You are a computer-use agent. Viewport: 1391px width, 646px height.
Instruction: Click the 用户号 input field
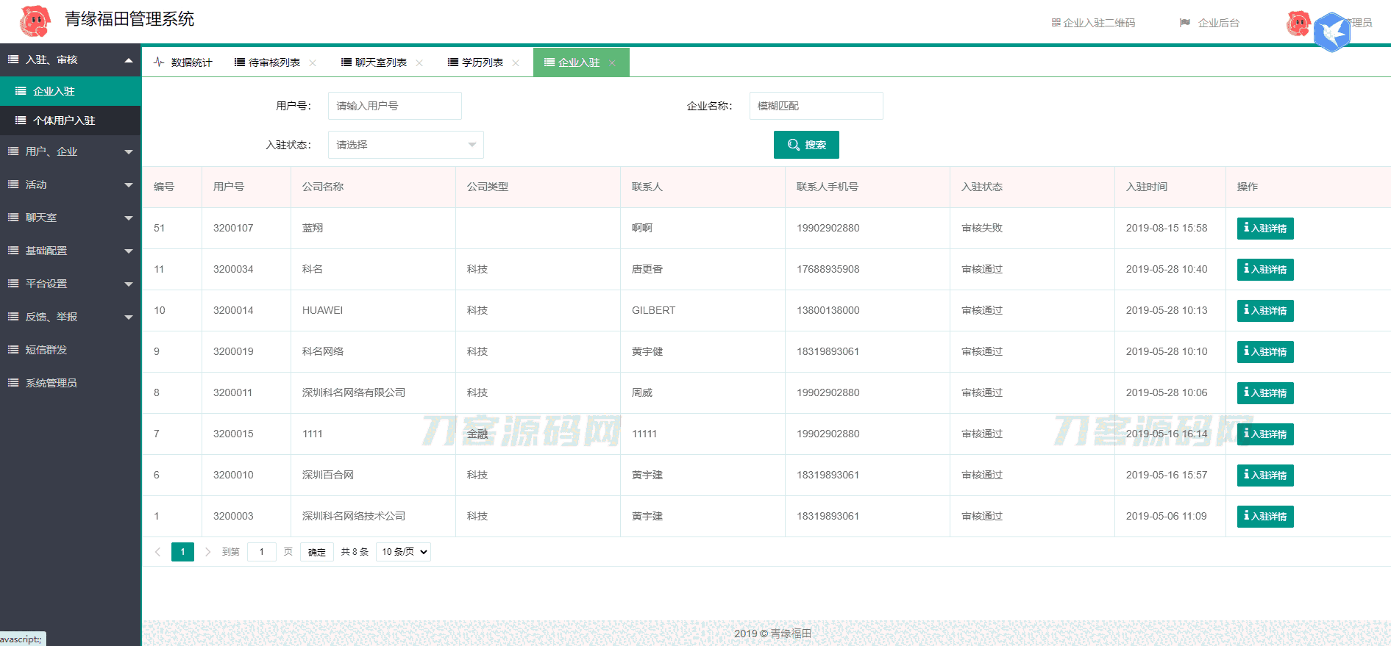394,106
